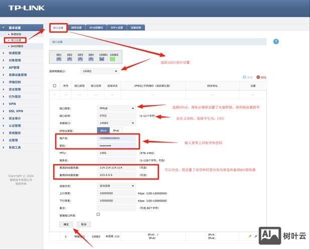Switch to the IPv6桥模式 tab
The height and width of the screenshot is (250, 310).
96,27
